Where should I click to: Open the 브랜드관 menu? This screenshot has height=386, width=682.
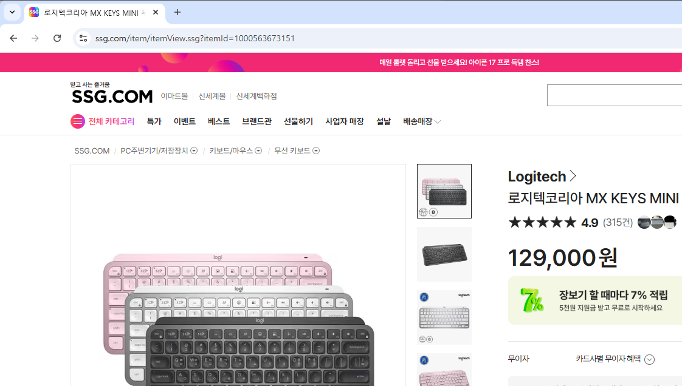pyautogui.click(x=257, y=121)
